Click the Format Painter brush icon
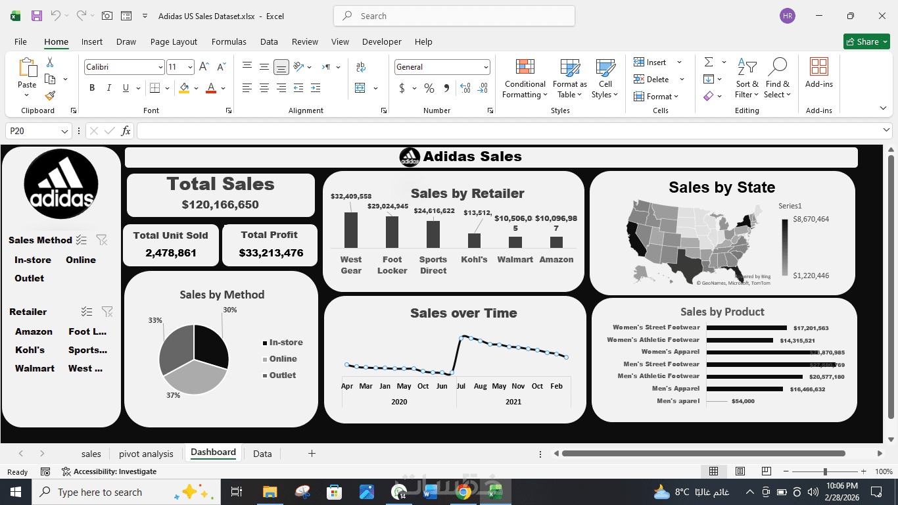 (x=50, y=96)
